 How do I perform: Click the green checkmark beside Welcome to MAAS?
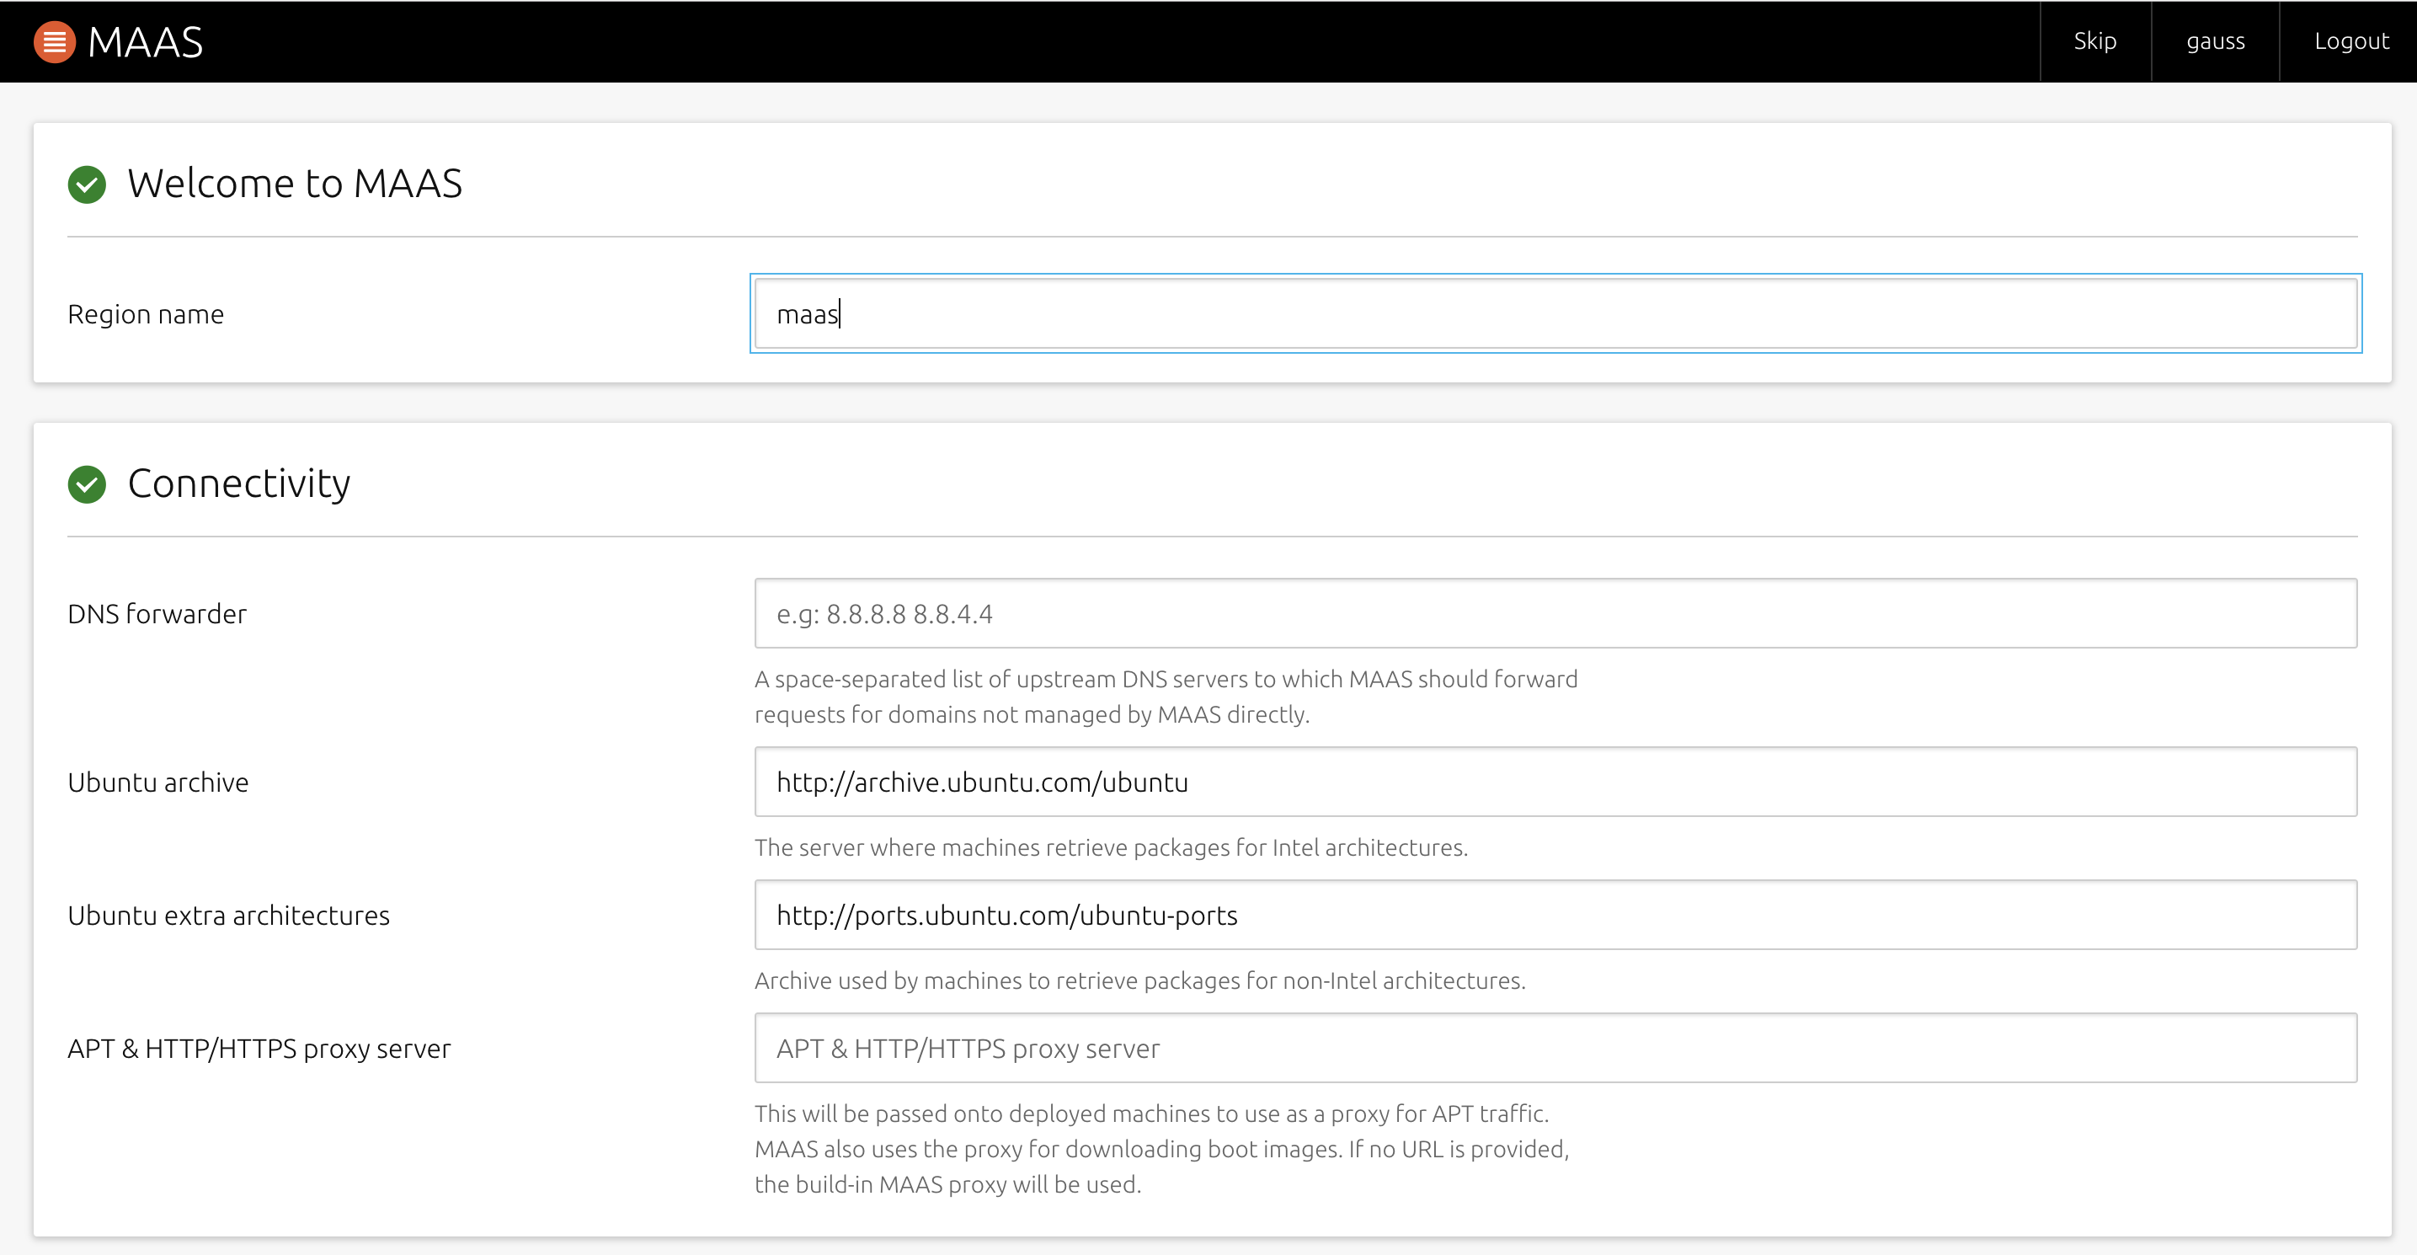(x=88, y=184)
